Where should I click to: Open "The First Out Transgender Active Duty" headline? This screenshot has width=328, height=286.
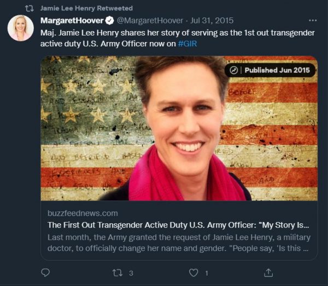coord(179,225)
